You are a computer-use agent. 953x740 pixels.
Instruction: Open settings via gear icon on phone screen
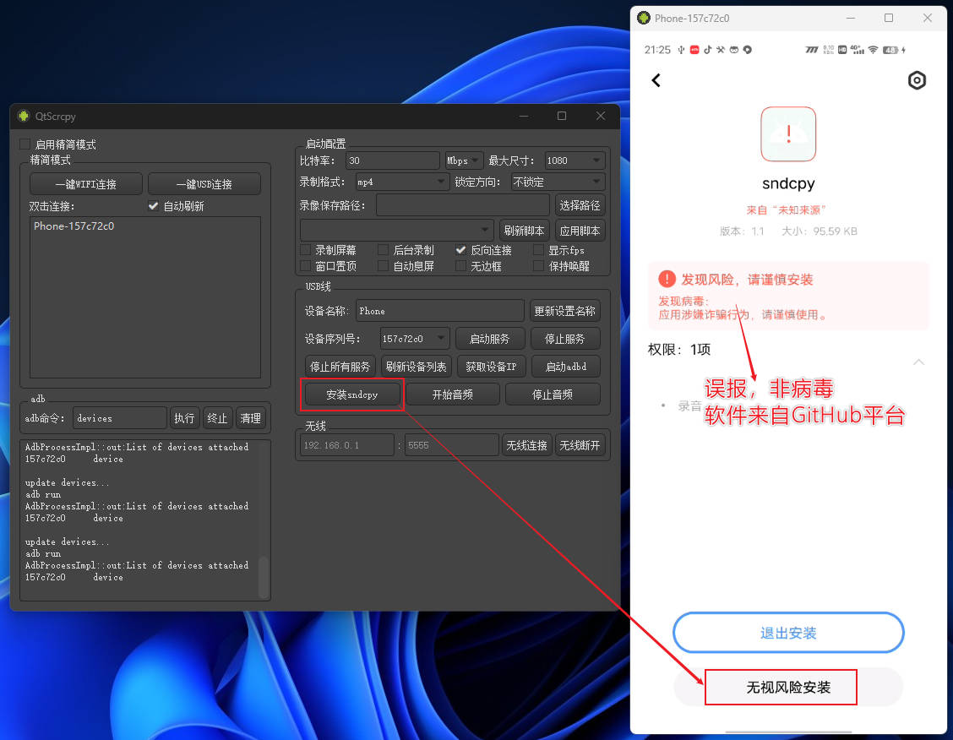(918, 80)
